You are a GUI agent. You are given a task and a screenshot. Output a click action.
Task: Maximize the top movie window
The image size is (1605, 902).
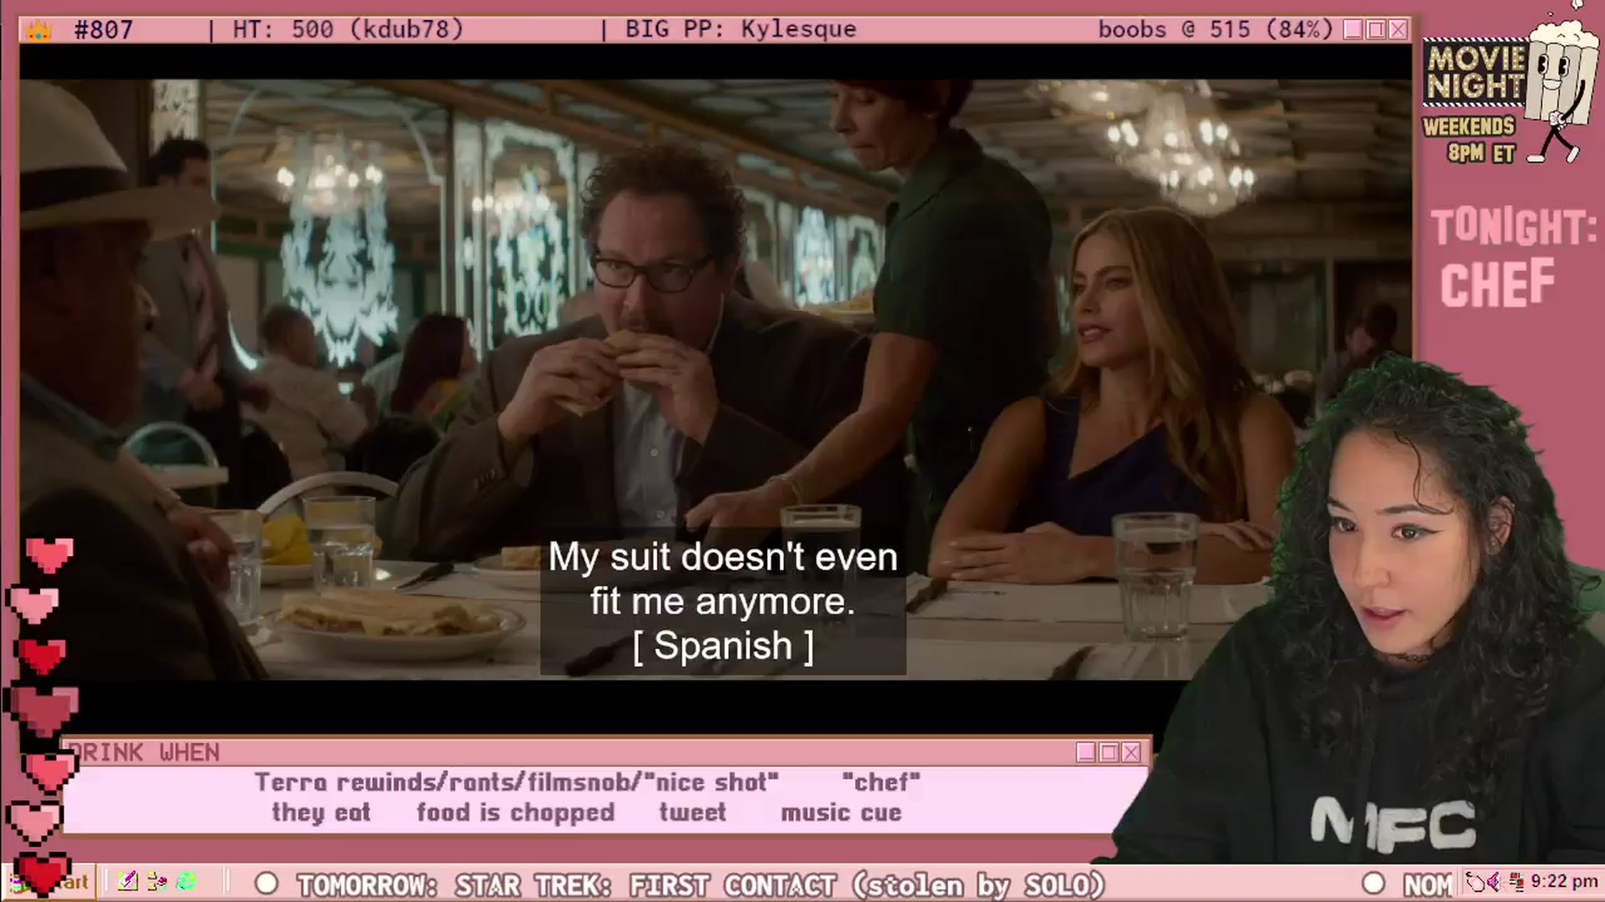point(1376,30)
